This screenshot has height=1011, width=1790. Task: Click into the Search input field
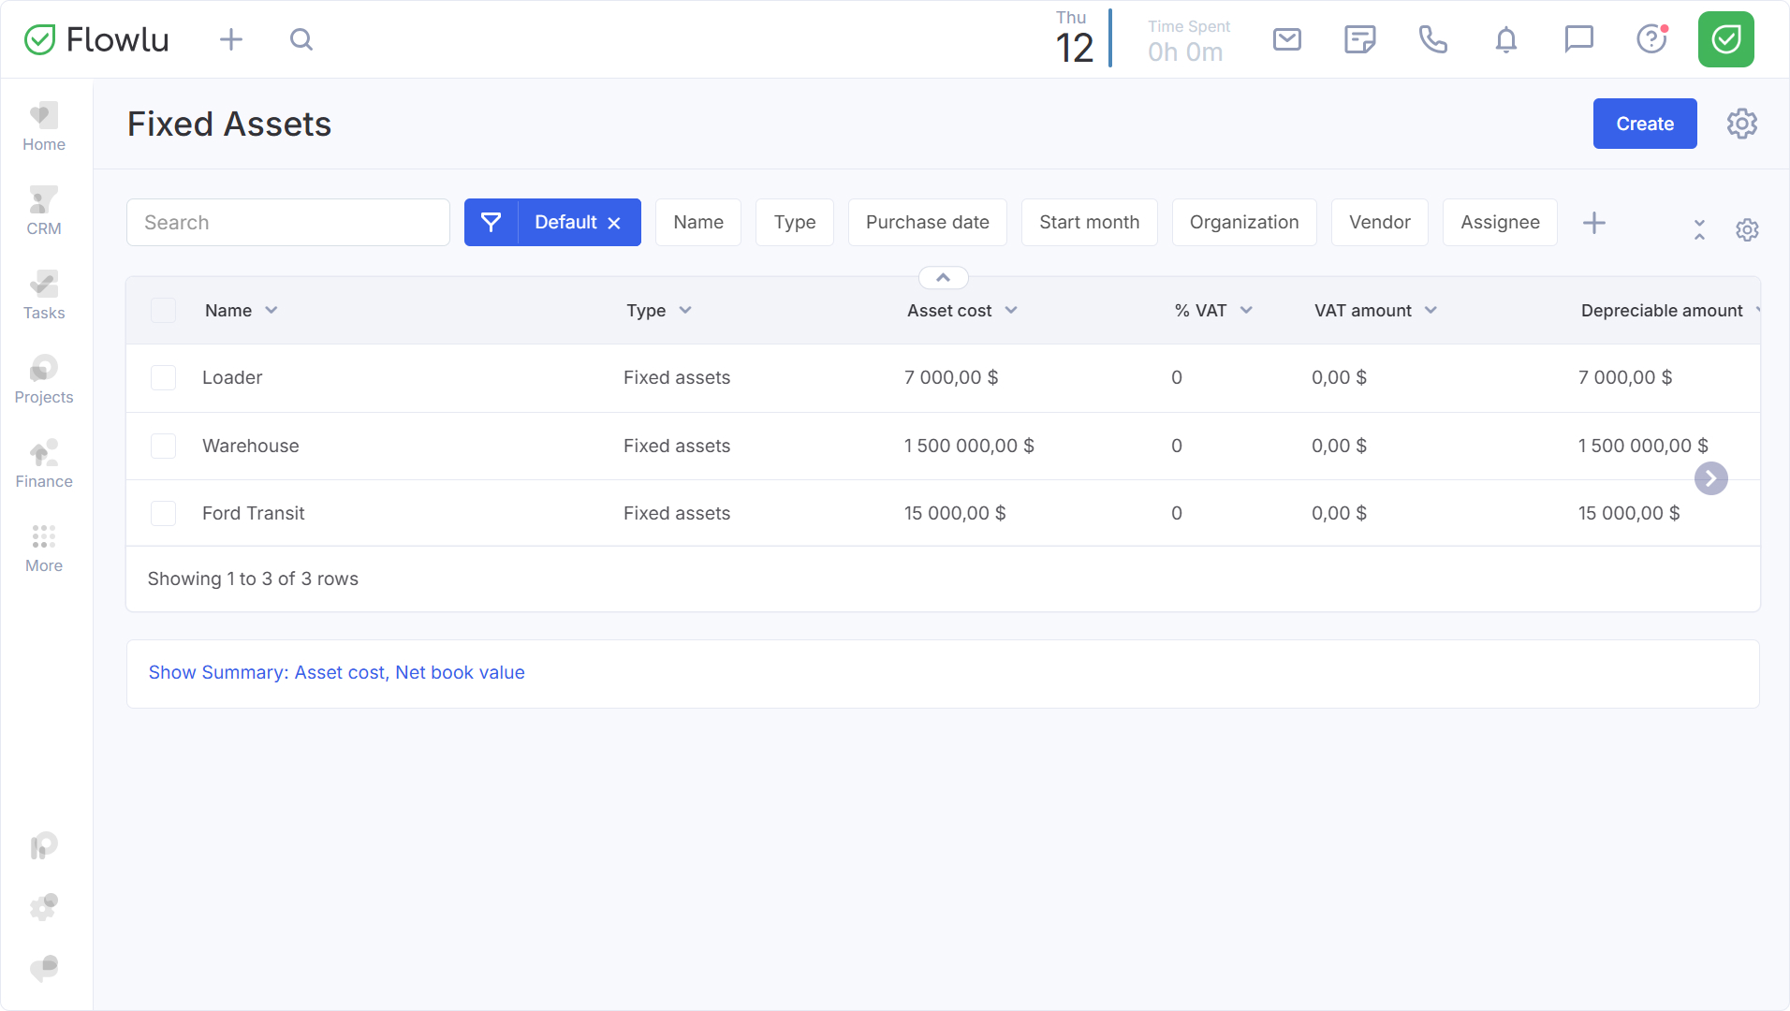288,223
